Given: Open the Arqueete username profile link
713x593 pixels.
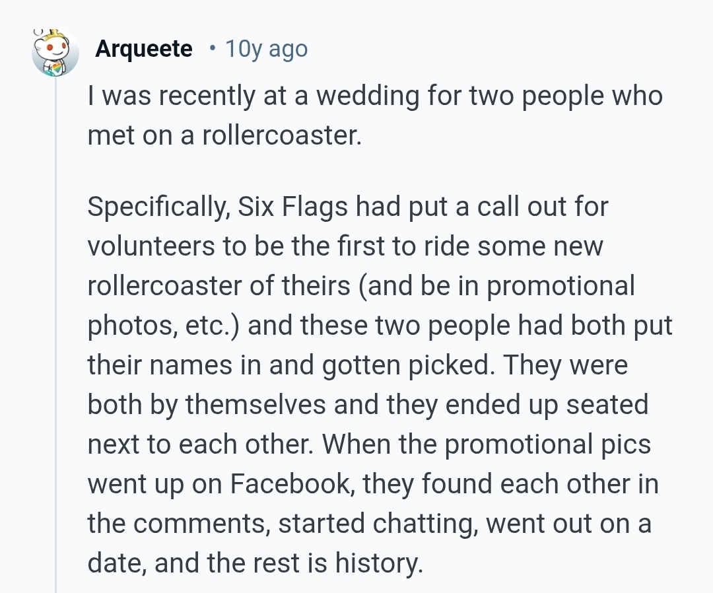Looking at the screenshot, I should [x=144, y=49].
